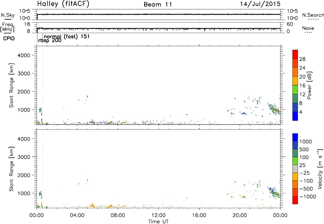This screenshot has width=324, height=224.
Task: Click the '08:00' time tick label
Action: (118, 216)
